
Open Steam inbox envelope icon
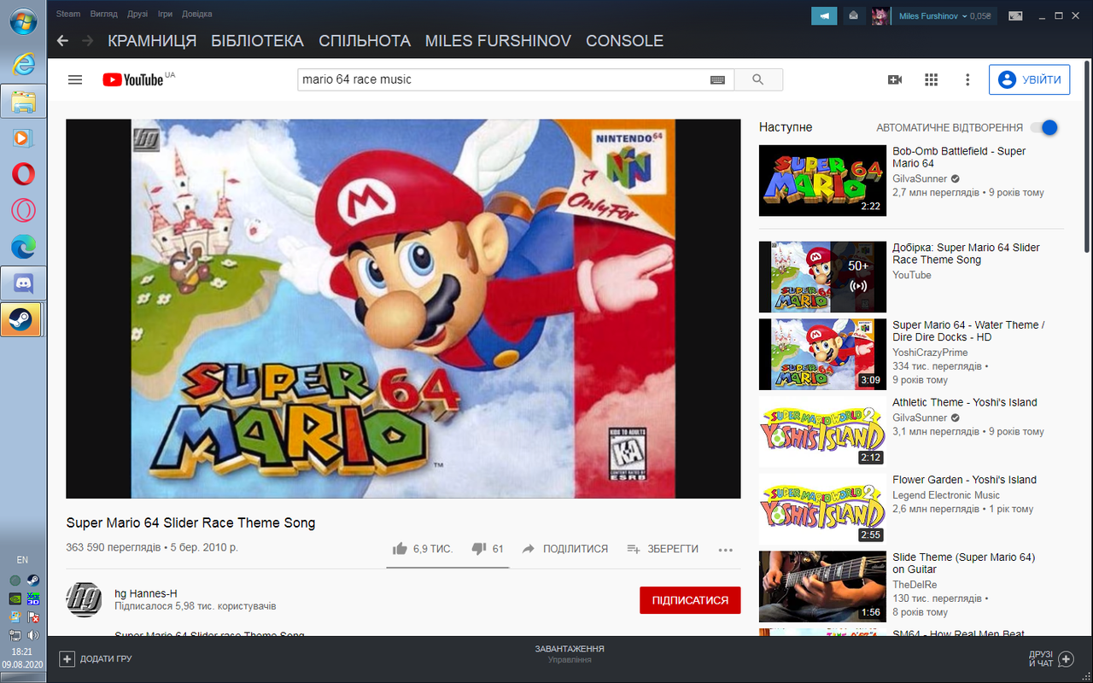click(853, 15)
